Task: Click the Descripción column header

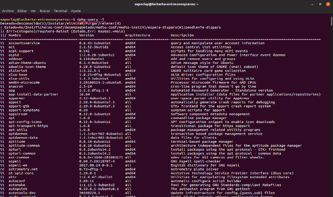Action: coord(183,35)
